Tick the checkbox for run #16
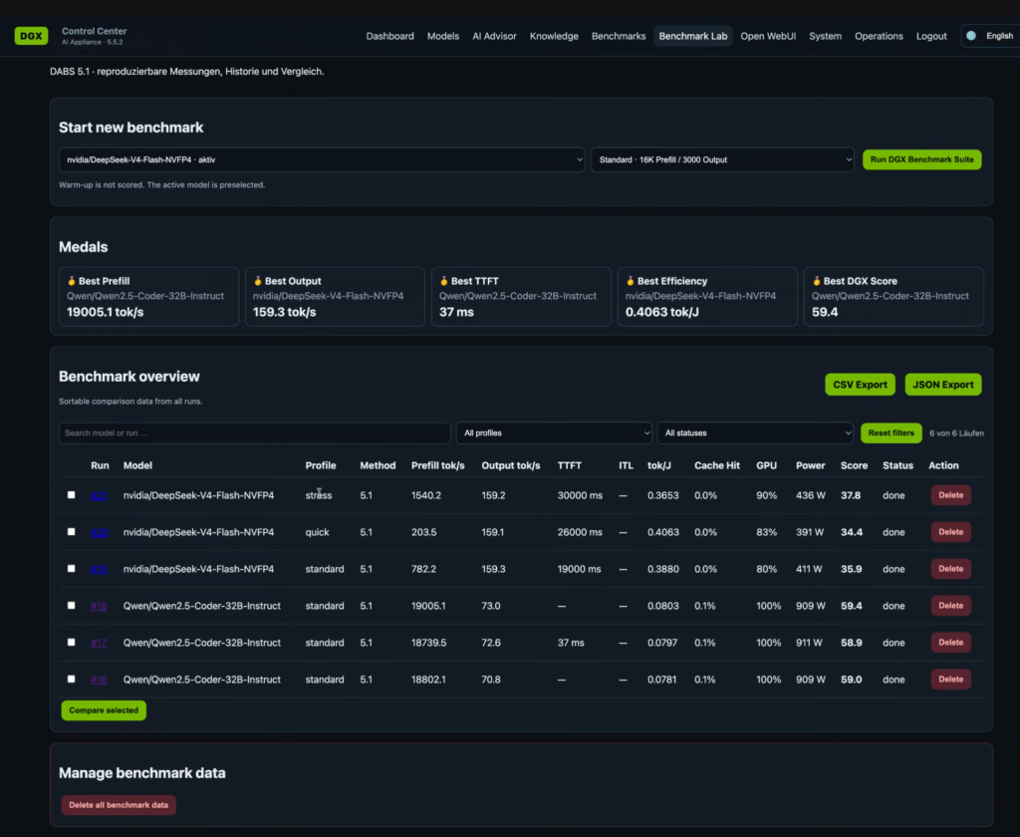 pos(71,679)
